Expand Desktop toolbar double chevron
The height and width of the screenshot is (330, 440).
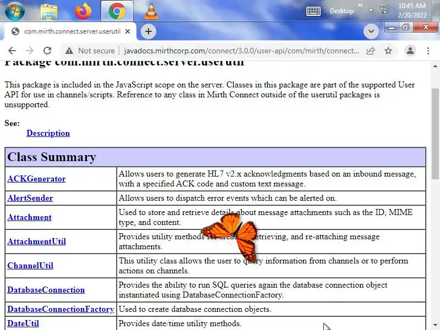coord(360,5)
